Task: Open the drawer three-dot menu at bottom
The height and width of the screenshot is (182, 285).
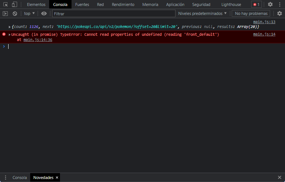Action: tap(6, 178)
